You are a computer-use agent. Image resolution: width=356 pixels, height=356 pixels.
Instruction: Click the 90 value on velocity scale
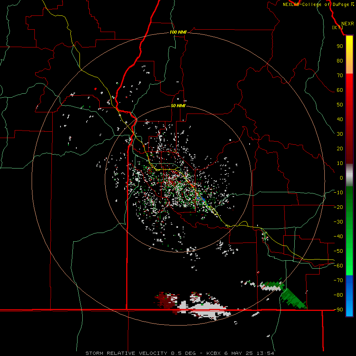pyautogui.click(x=340, y=46)
